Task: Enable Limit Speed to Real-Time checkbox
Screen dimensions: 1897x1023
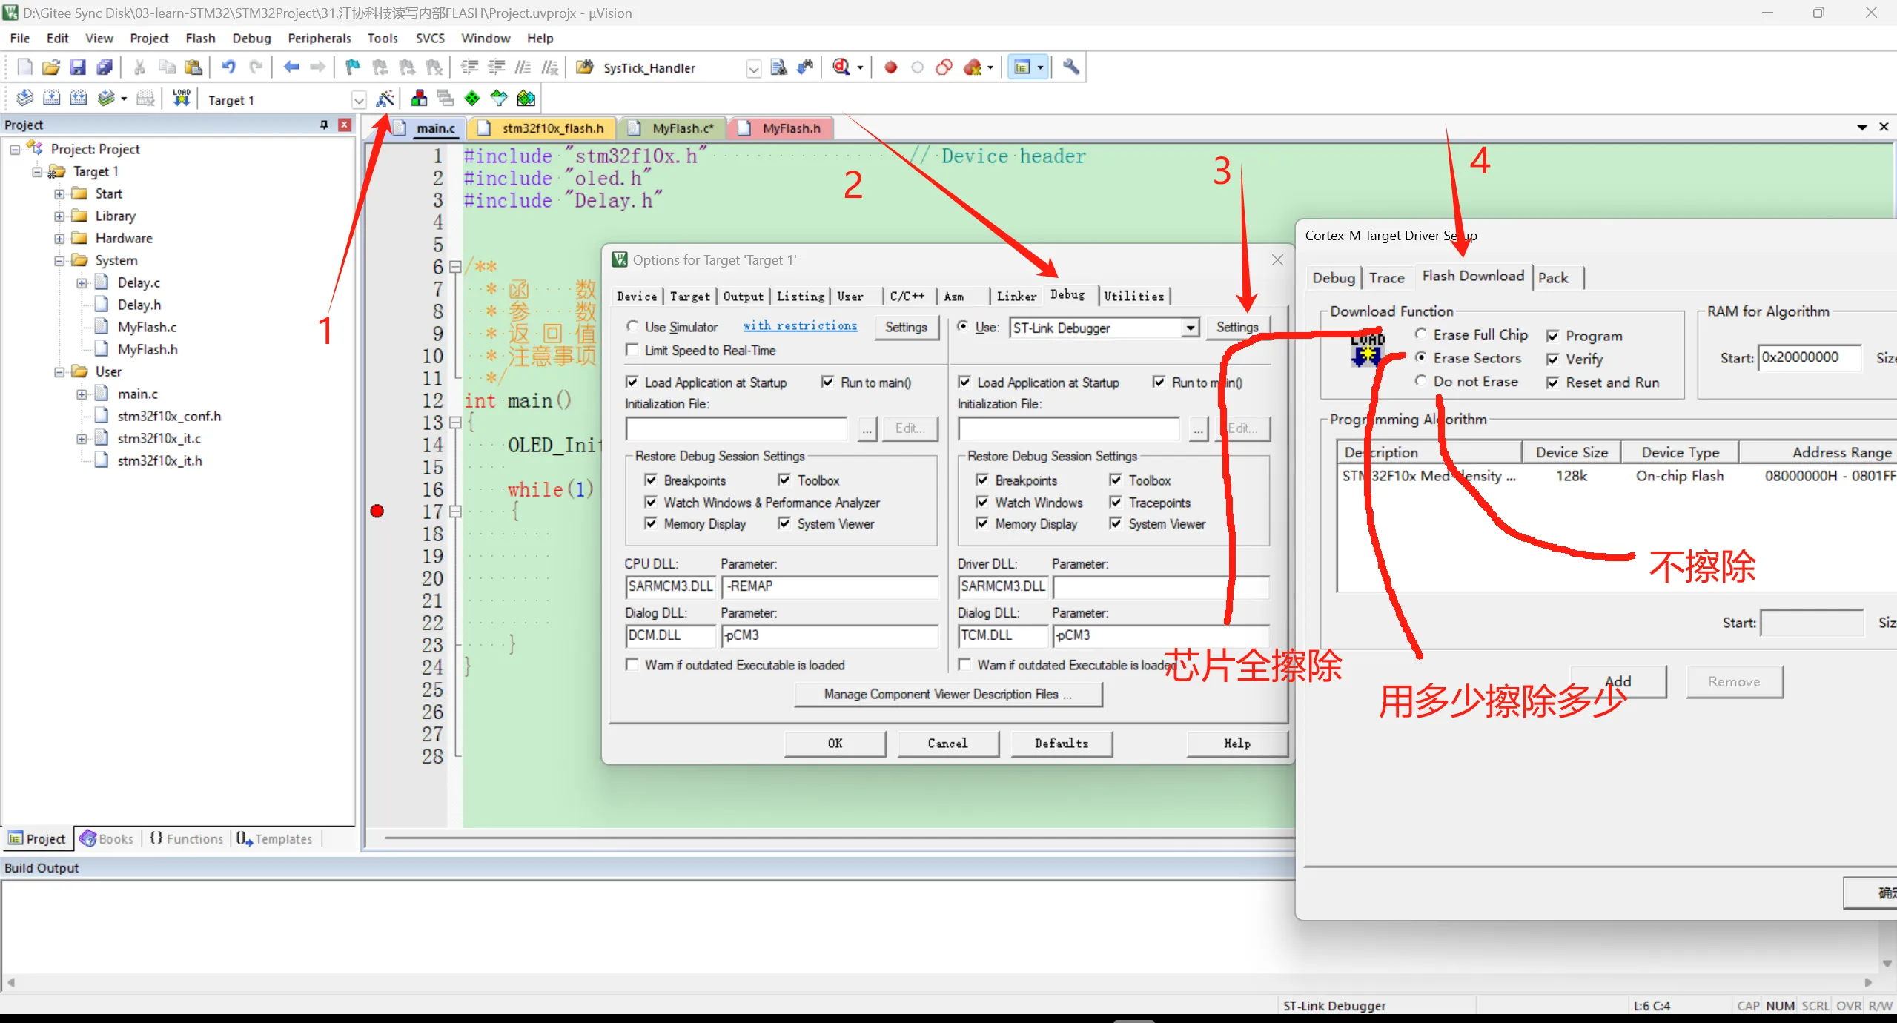Action: click(x=632, y=350)
